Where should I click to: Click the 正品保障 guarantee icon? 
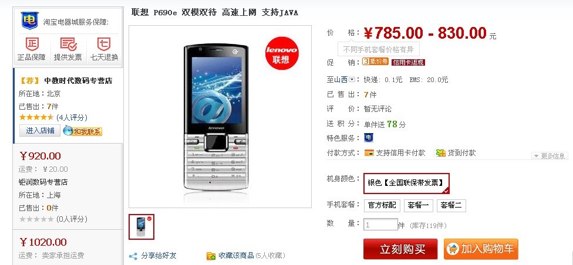(32, 45)
